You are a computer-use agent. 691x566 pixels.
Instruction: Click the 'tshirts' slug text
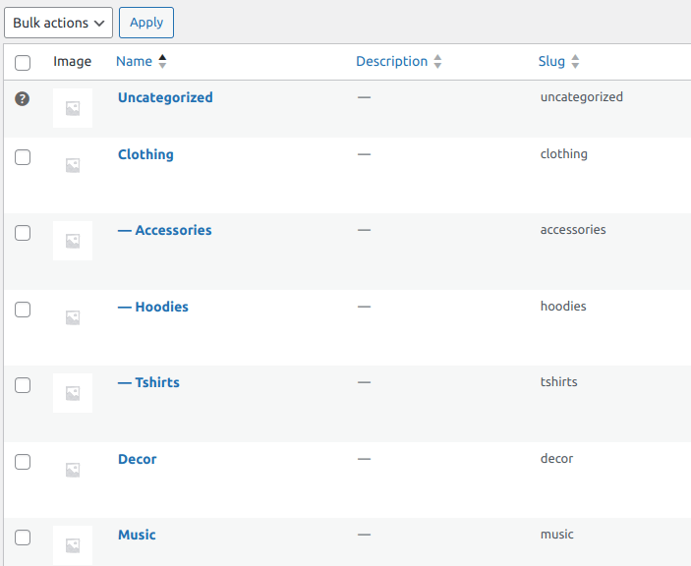(558, 382)
